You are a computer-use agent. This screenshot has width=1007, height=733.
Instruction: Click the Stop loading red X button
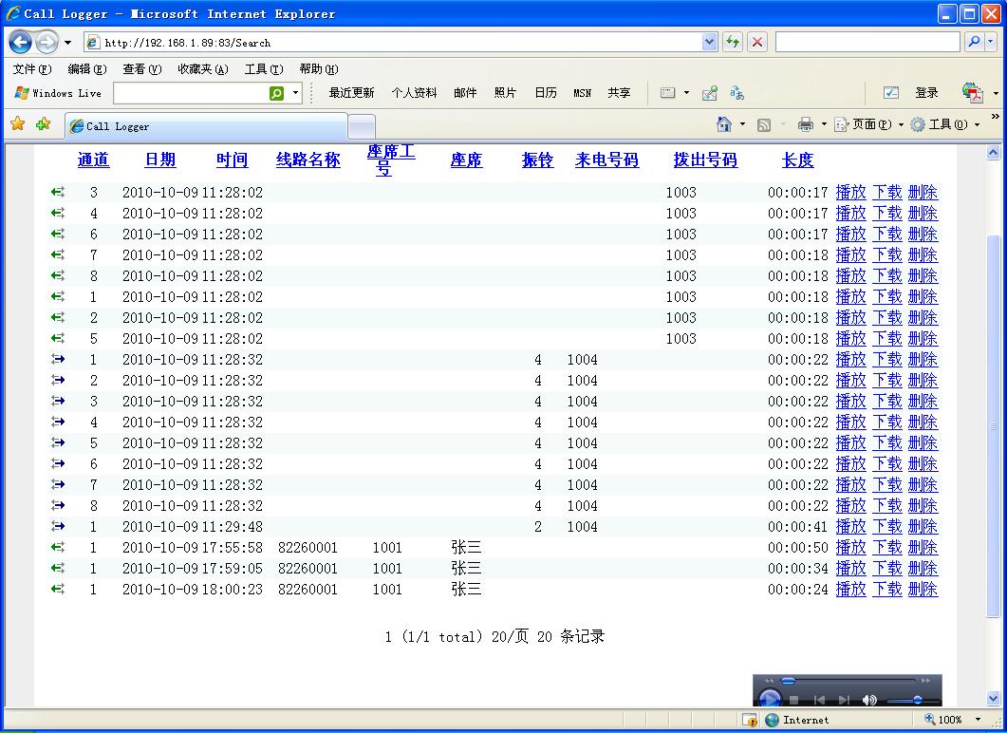coord(757,42)
